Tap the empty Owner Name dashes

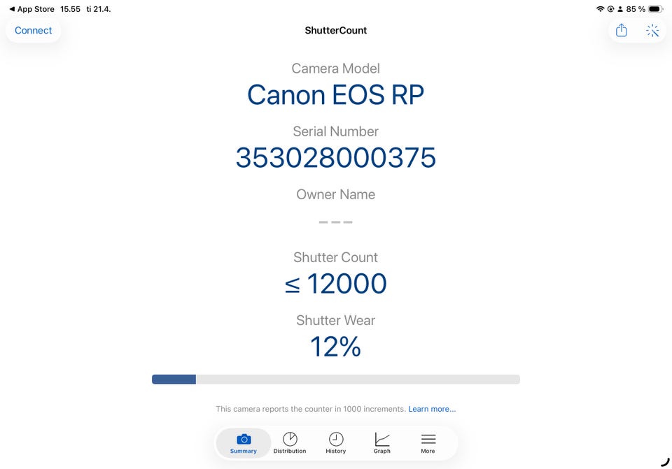[x=336, y=222]
